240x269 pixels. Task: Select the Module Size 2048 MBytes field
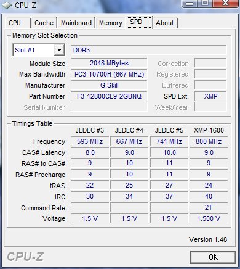pyautogui.click(x=109, y=63)
